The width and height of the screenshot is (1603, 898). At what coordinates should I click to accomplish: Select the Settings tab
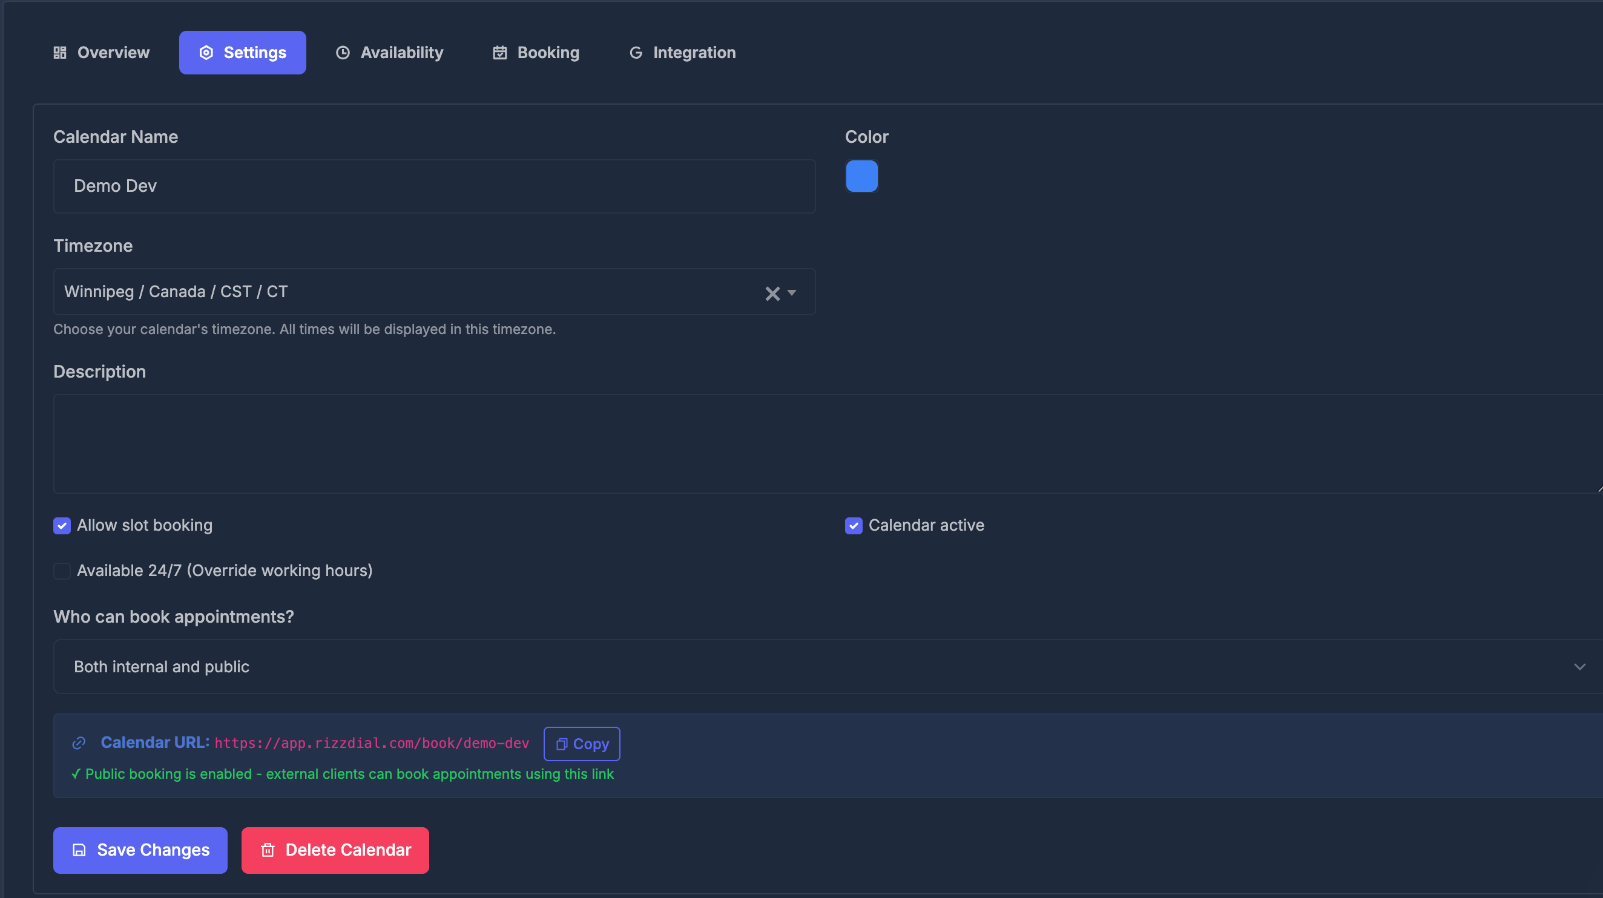click(x=243, y=53)
